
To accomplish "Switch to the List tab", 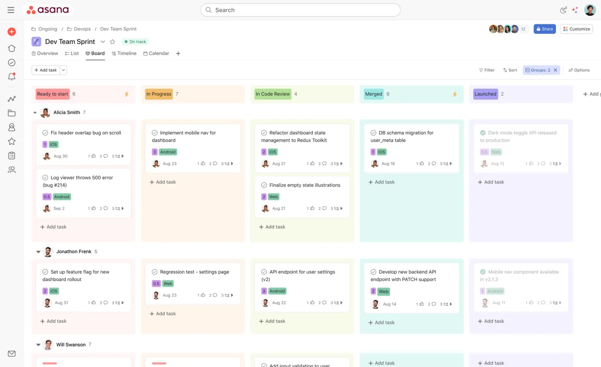I will [x=72, y=54].
